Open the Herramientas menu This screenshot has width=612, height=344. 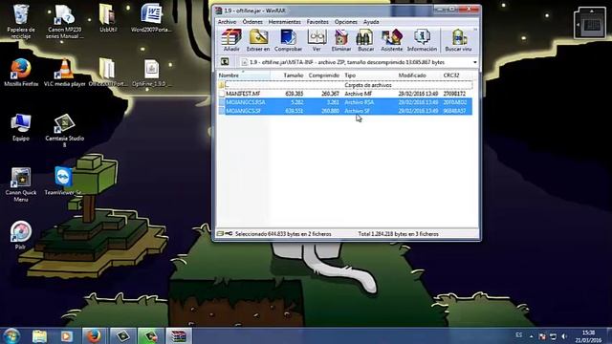coord(285,22)
